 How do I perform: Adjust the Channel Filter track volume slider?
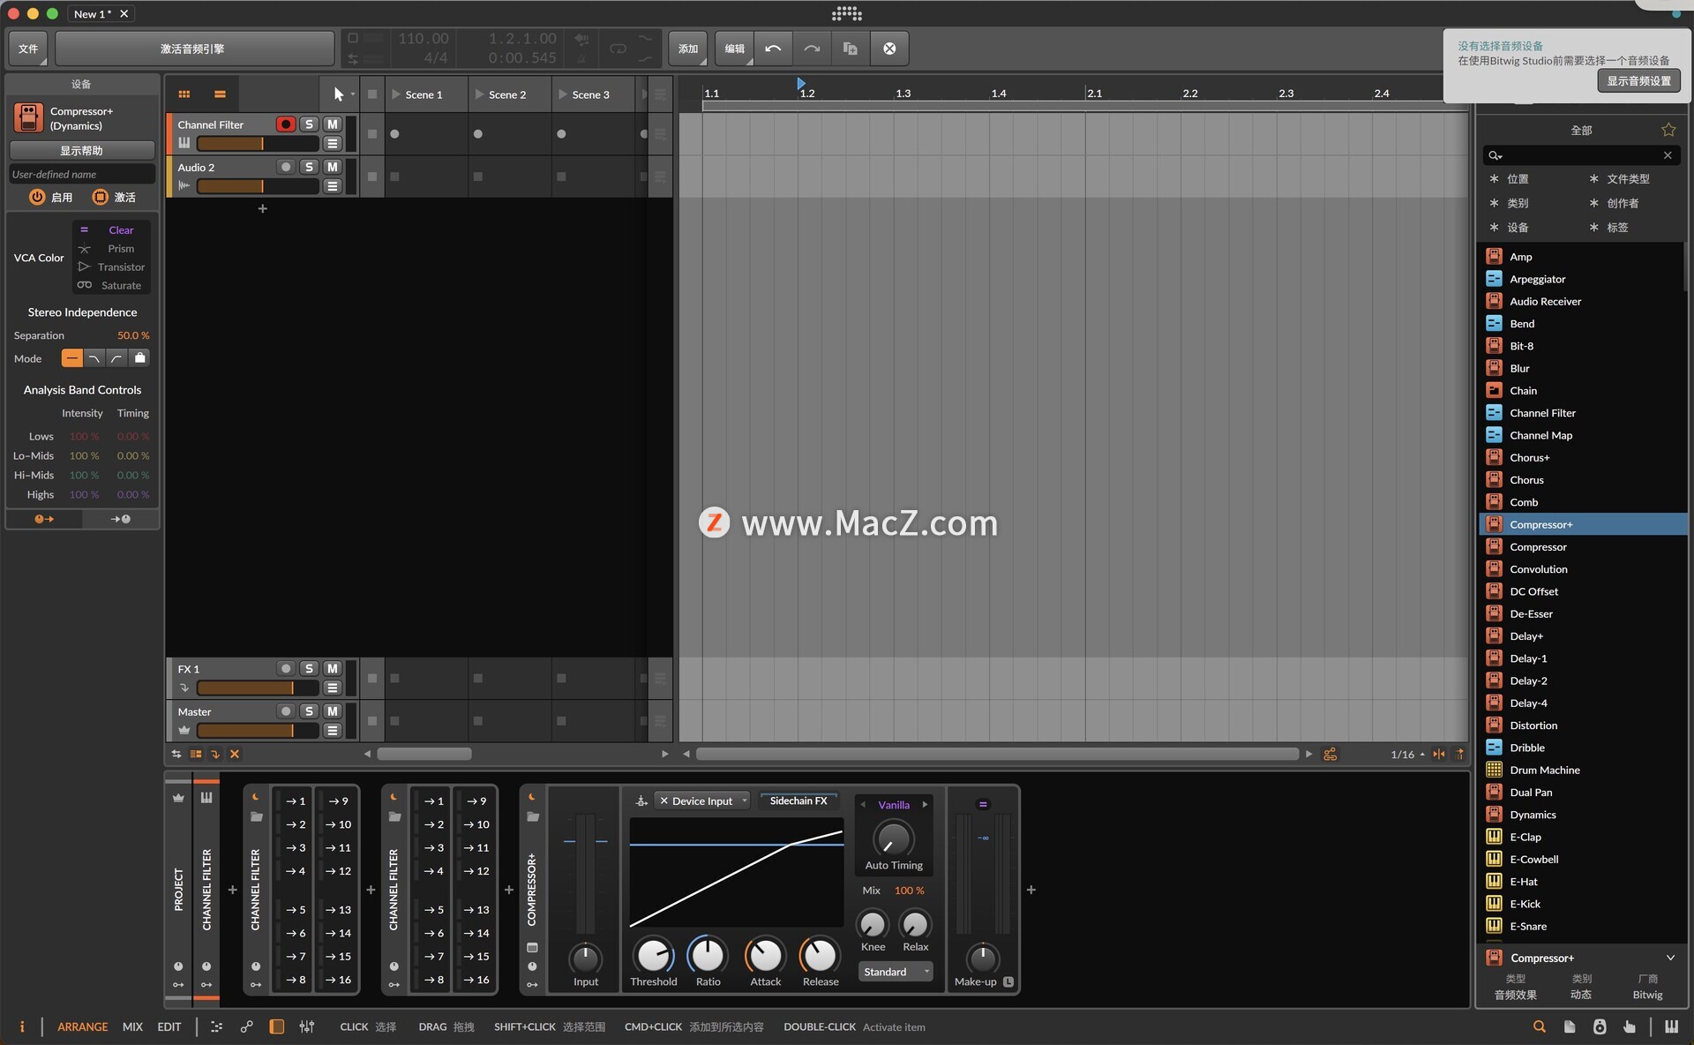tap(257, 143)
